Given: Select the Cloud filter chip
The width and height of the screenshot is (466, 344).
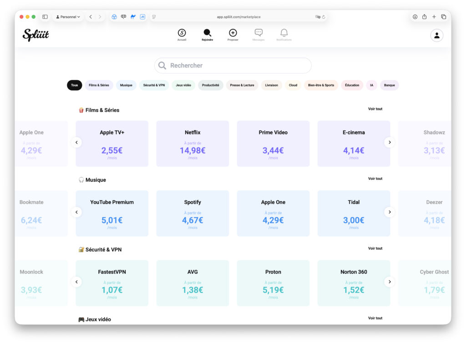Looking at the screenshot, I should pyautogui.click(x=293, y=85).
